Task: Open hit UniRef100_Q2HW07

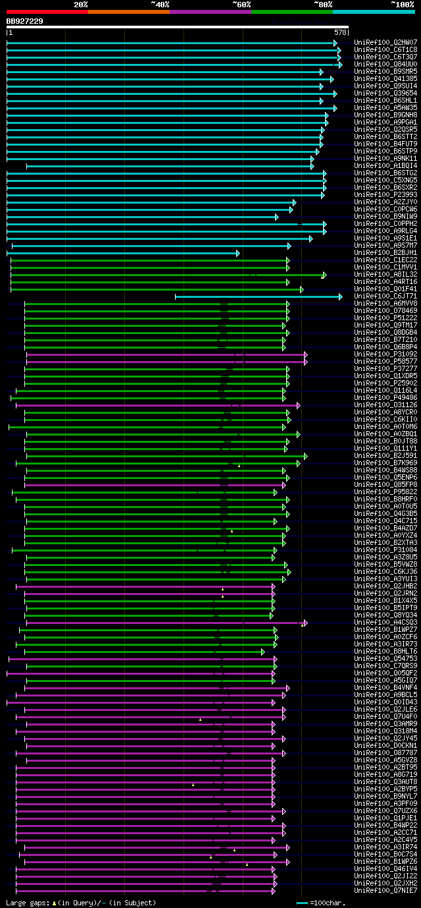Action: click(385, 42)
